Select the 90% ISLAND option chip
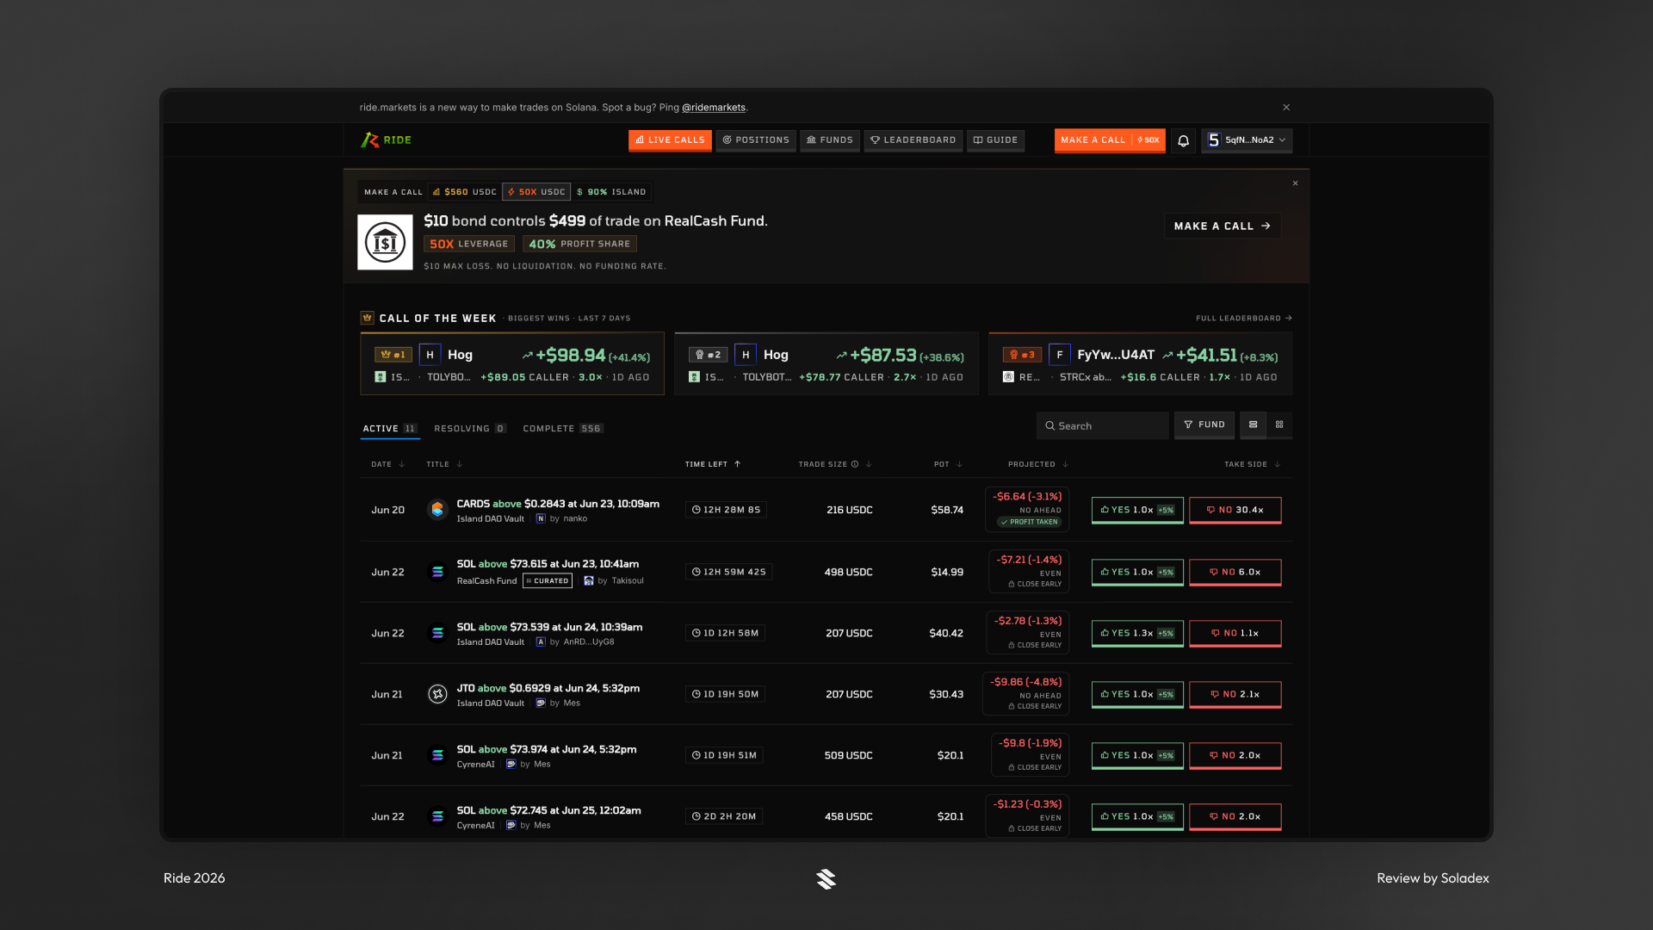This screenshot has height=930, width=1653. tap(611, 192)
